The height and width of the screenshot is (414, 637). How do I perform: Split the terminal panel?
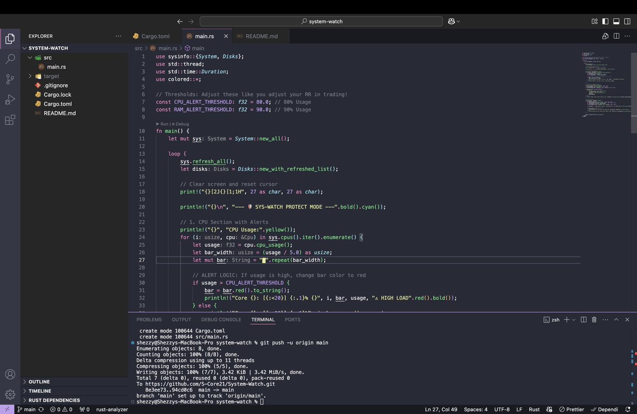583,319
